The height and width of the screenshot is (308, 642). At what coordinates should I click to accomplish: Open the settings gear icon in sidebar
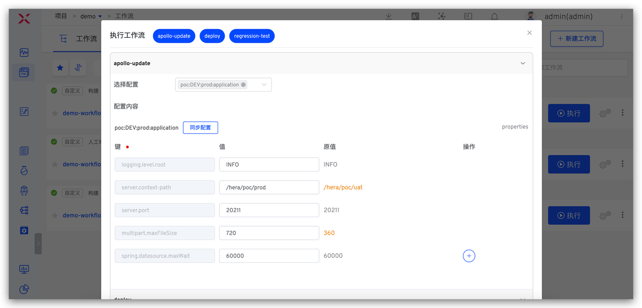(24, 230)
